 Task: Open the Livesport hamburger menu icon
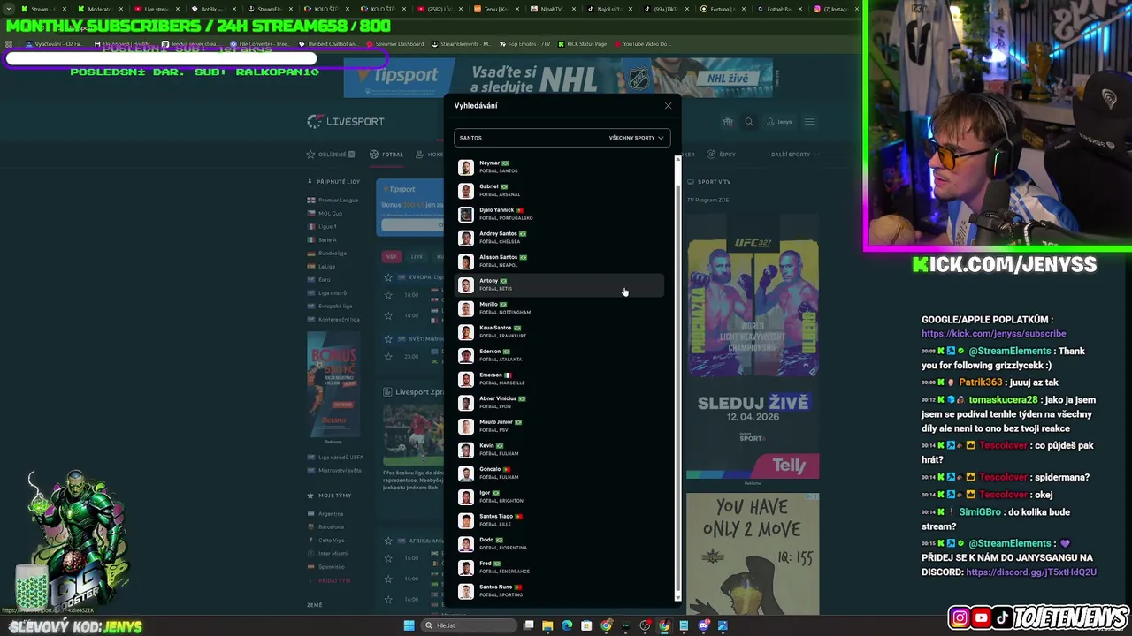(809, 122)
